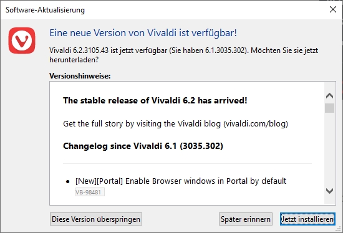343x233 pixels.
Task: Click the empty scrollbar track below the thumb
Action: 329,150
